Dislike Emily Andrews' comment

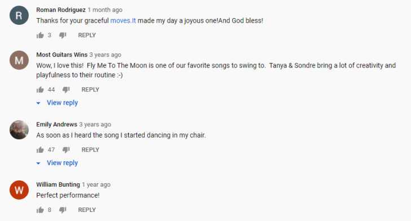point(66,150)
